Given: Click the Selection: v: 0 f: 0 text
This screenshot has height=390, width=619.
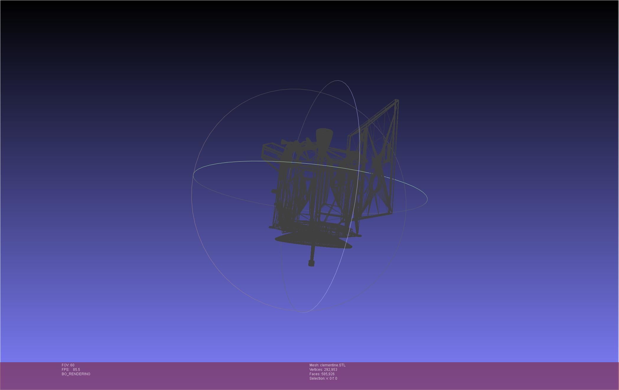Looking at the screenshot, I should coord(323,378).
